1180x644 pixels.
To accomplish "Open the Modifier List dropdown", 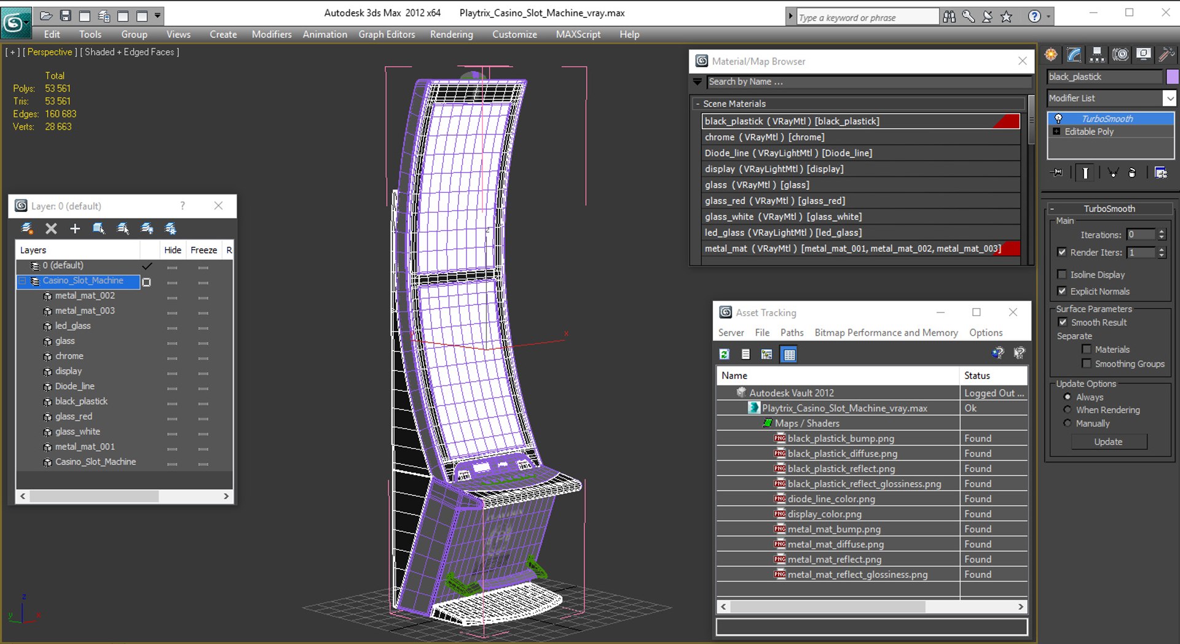I will click(x=1170, y=98).
